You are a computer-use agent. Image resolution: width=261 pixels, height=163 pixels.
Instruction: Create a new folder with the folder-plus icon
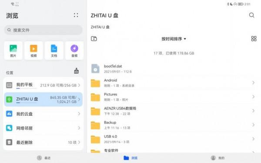coord(94,39)
